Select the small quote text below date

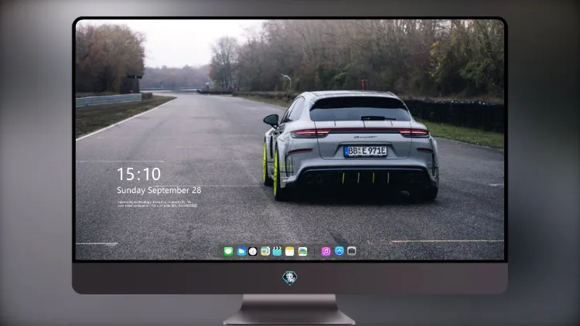tap(157, 204)
